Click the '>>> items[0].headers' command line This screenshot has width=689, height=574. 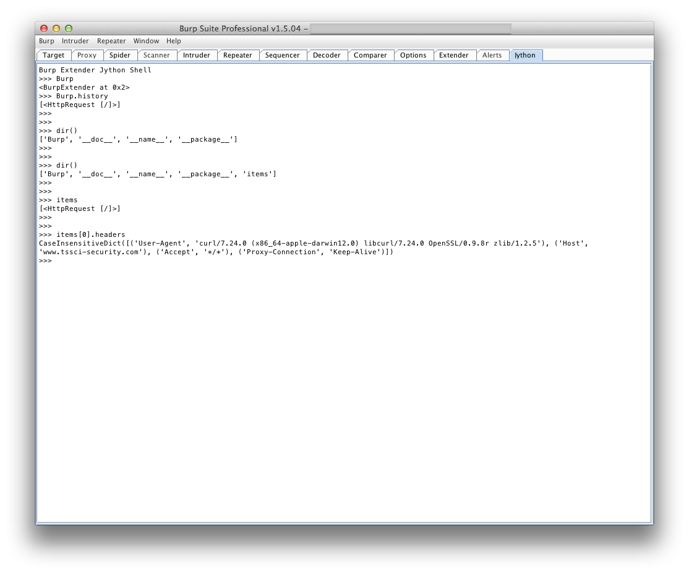point(82,234)
